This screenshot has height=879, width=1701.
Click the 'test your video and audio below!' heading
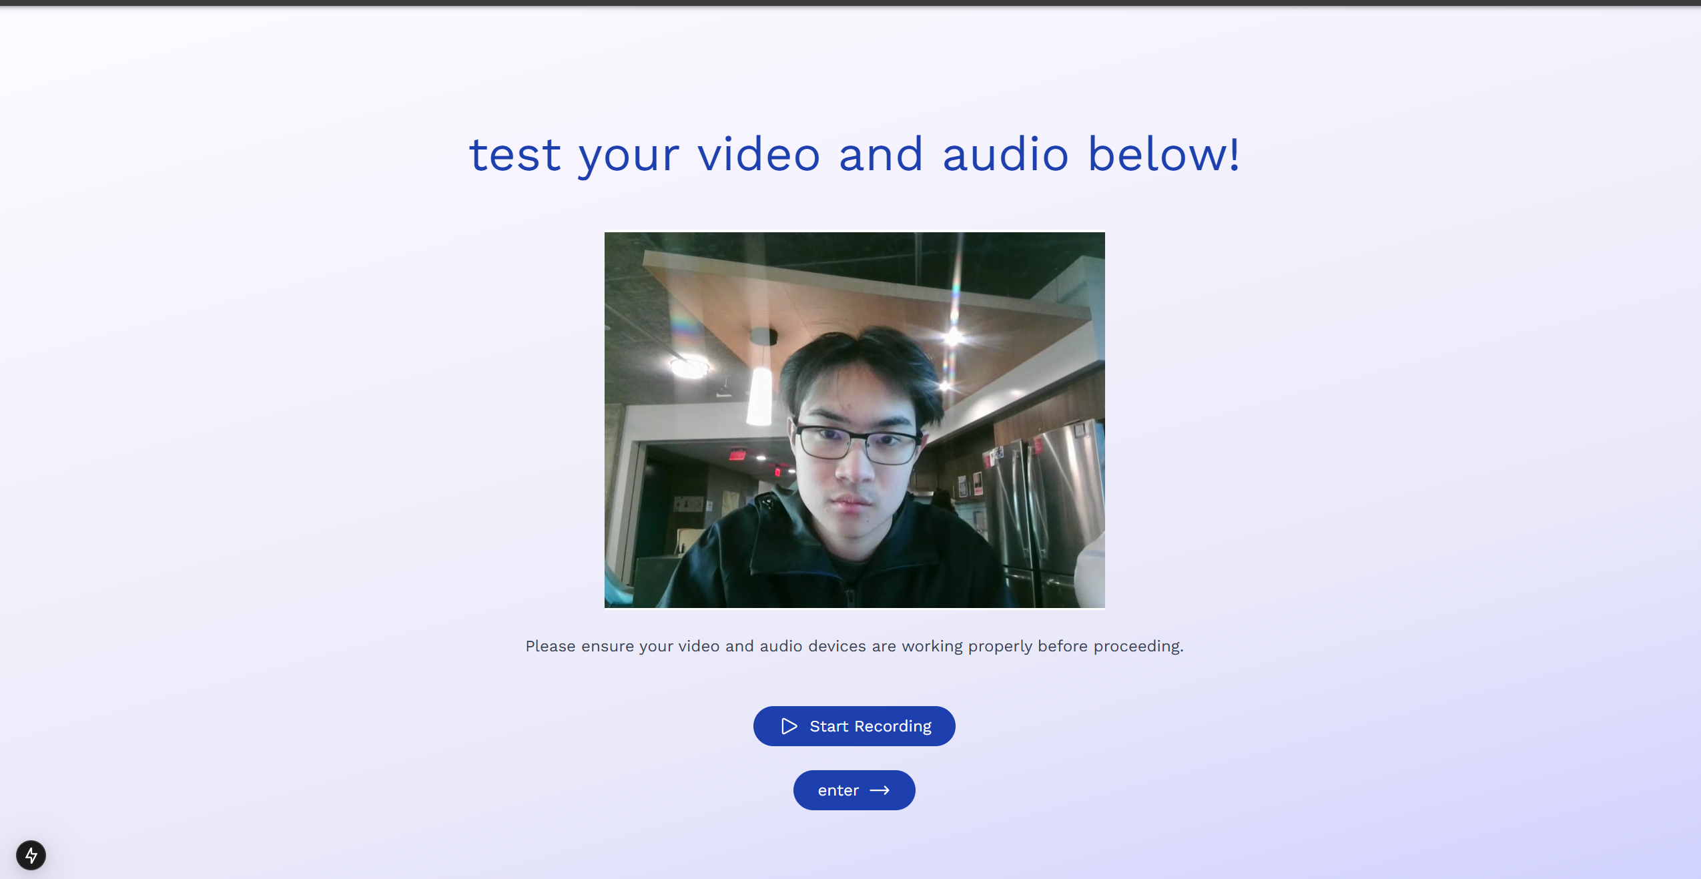pos(854,155)
